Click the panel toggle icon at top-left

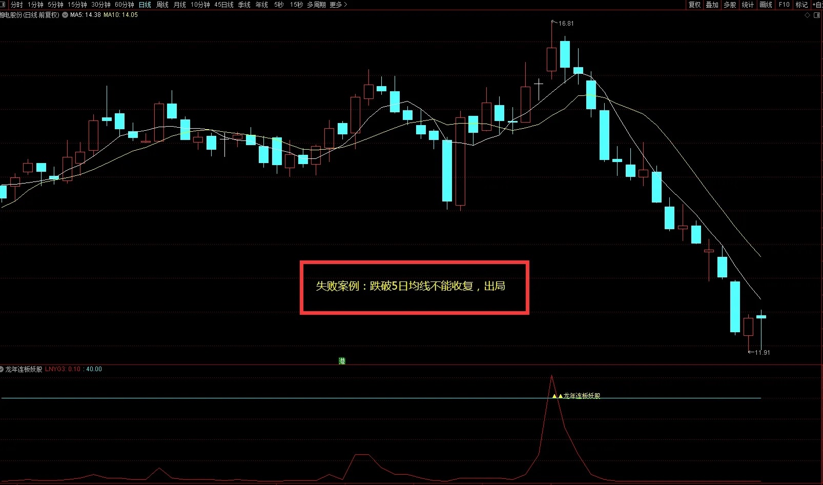click(x=3, y=5)
